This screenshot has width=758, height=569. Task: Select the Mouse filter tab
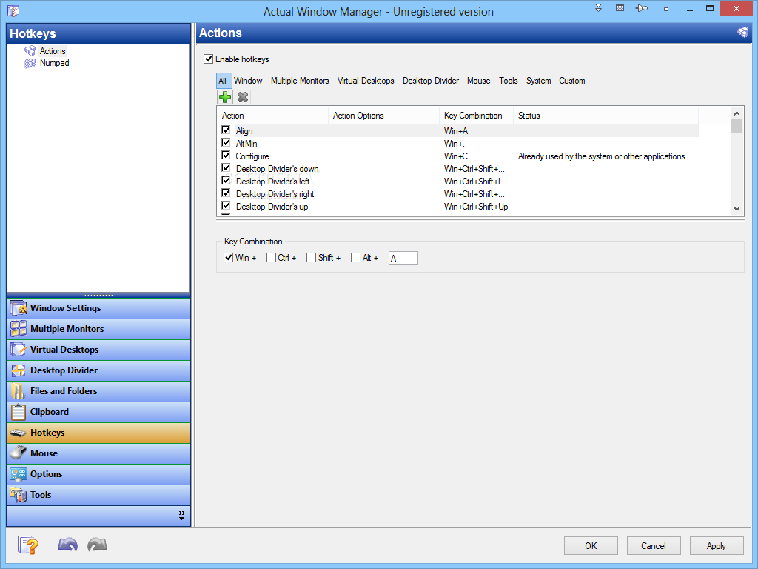[x=479, y=81]
